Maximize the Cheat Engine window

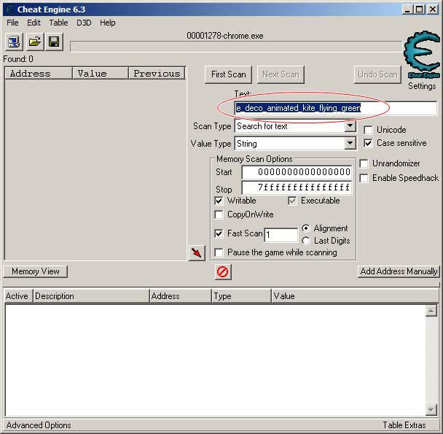[x=420, y=10]
